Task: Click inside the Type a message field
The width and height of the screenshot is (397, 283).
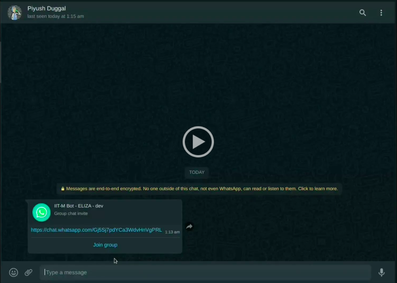Action: pyautogui.click(x=141, y=272)
